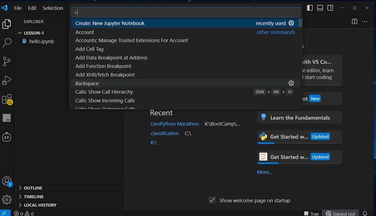Viewport: 376px width, 216px height.
Task: Split the editor right
Action: 354,22
